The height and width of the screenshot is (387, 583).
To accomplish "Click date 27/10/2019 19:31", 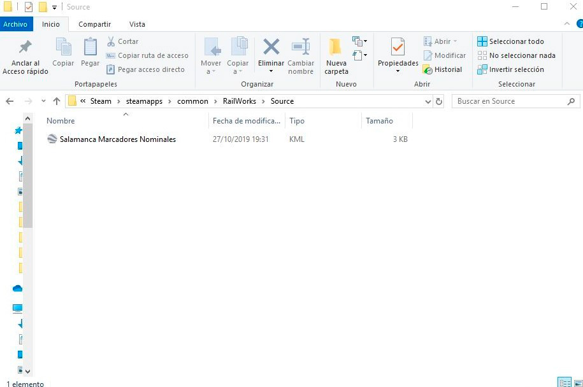I will pos(241,139).
